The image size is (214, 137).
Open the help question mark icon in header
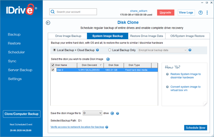(x=200, y=13)
